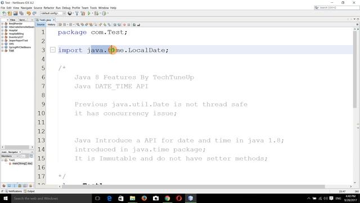Switch to the Services tab
The width and height of the screenshot is (360, 203).
click(22, 20)
